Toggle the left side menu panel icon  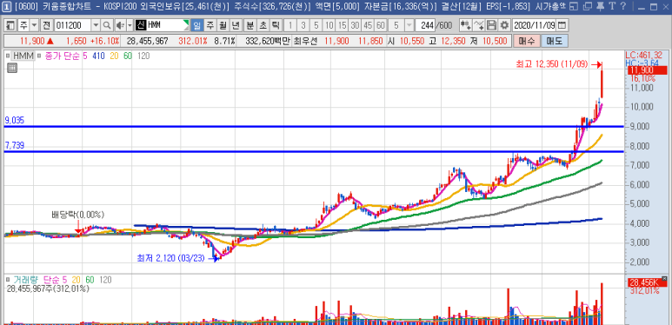10,25
